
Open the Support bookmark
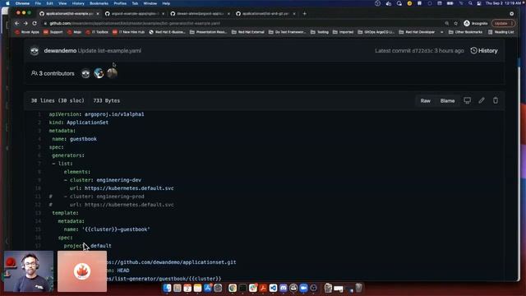(x=53, y=32)
